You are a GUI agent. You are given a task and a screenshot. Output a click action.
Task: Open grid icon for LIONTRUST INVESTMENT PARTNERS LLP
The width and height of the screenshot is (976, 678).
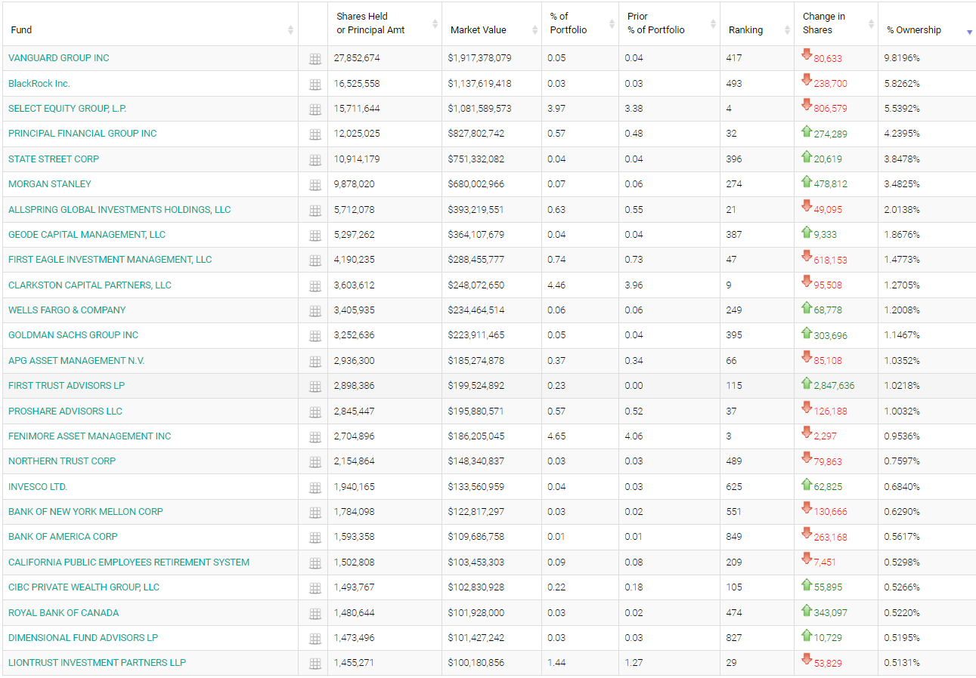tap(315, 664)
